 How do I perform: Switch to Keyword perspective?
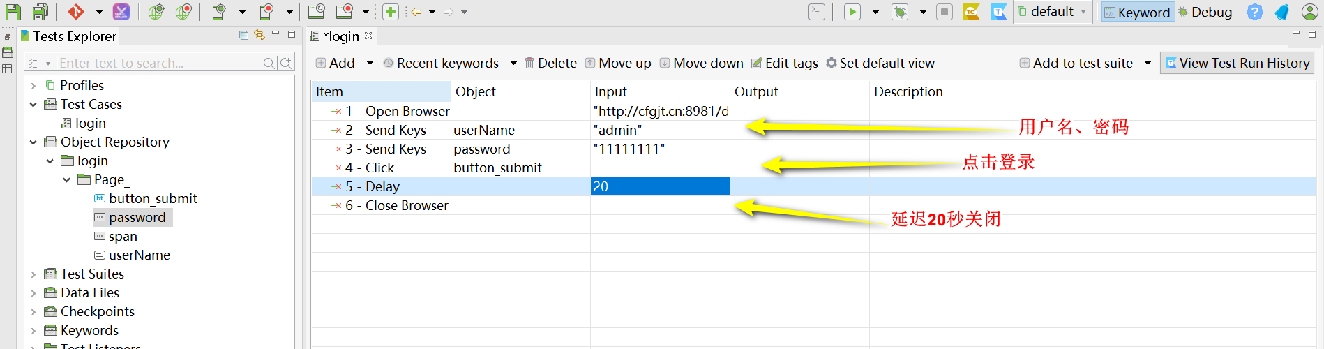(1138, 12)
